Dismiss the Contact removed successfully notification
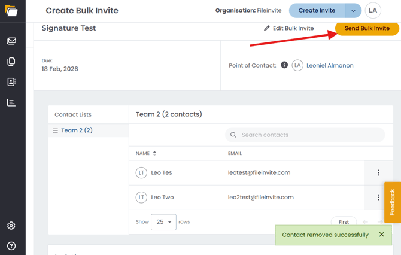Viewport: 401px width, 255px height. pos(382,235)
